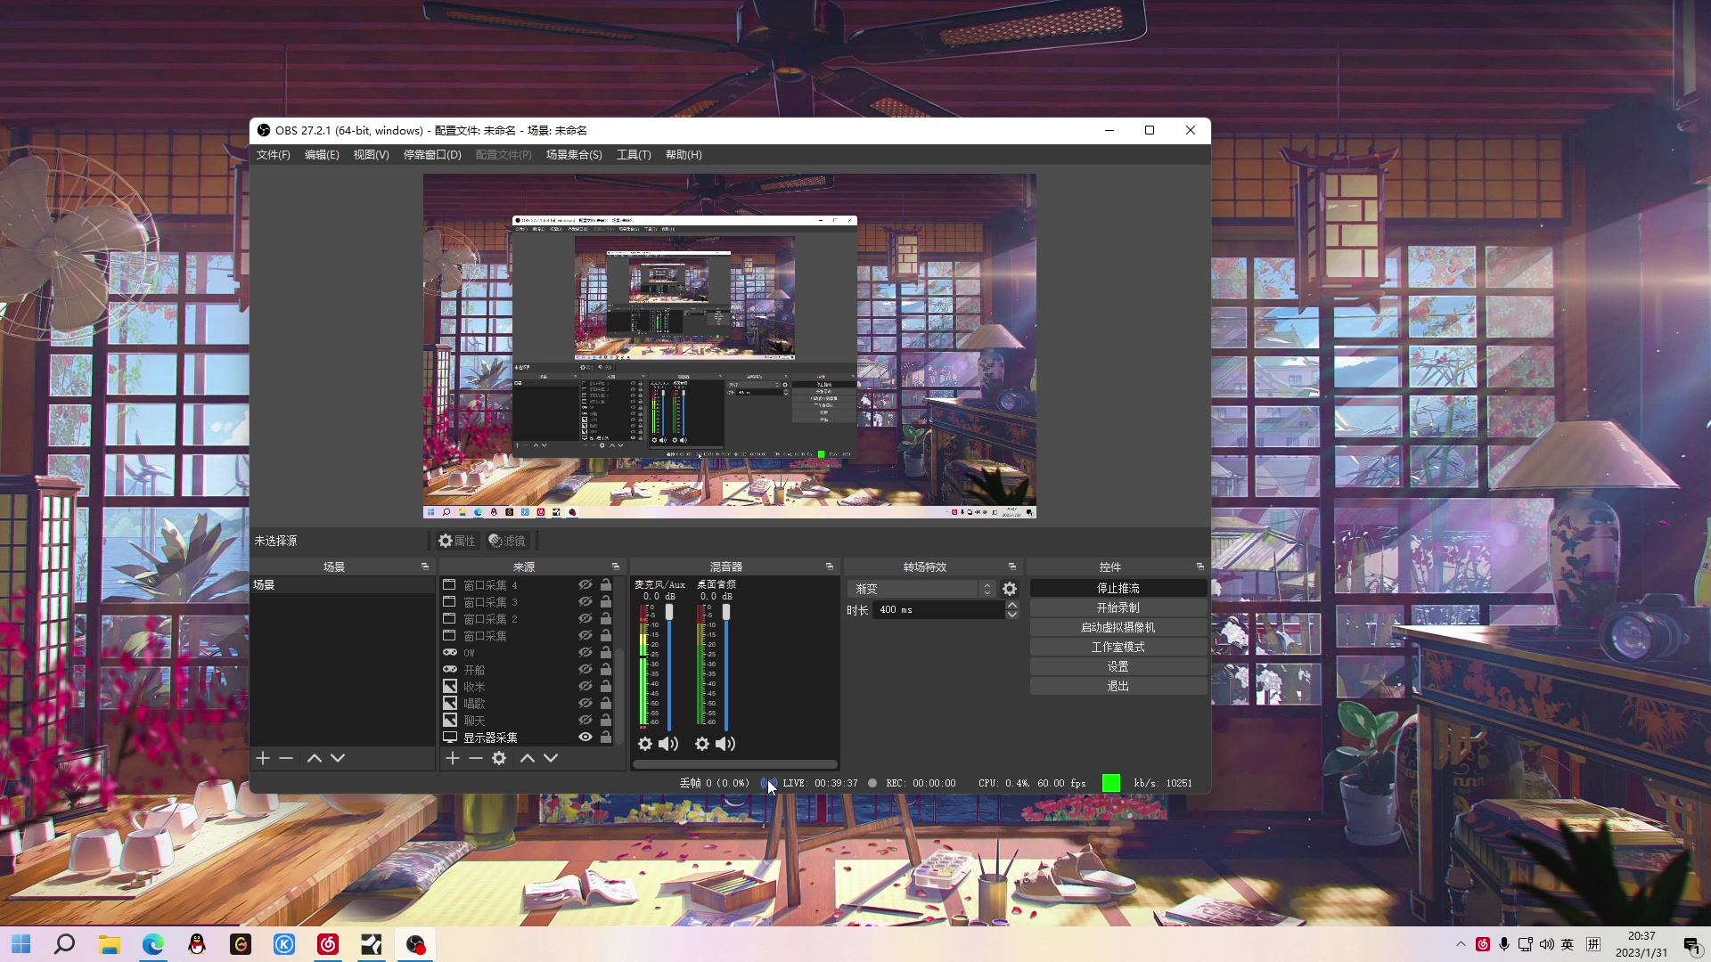The height and width of the screenshot is (962, 1711).
Task: Hide the 显示器采集 source
Action: click(x=585, y=737)
